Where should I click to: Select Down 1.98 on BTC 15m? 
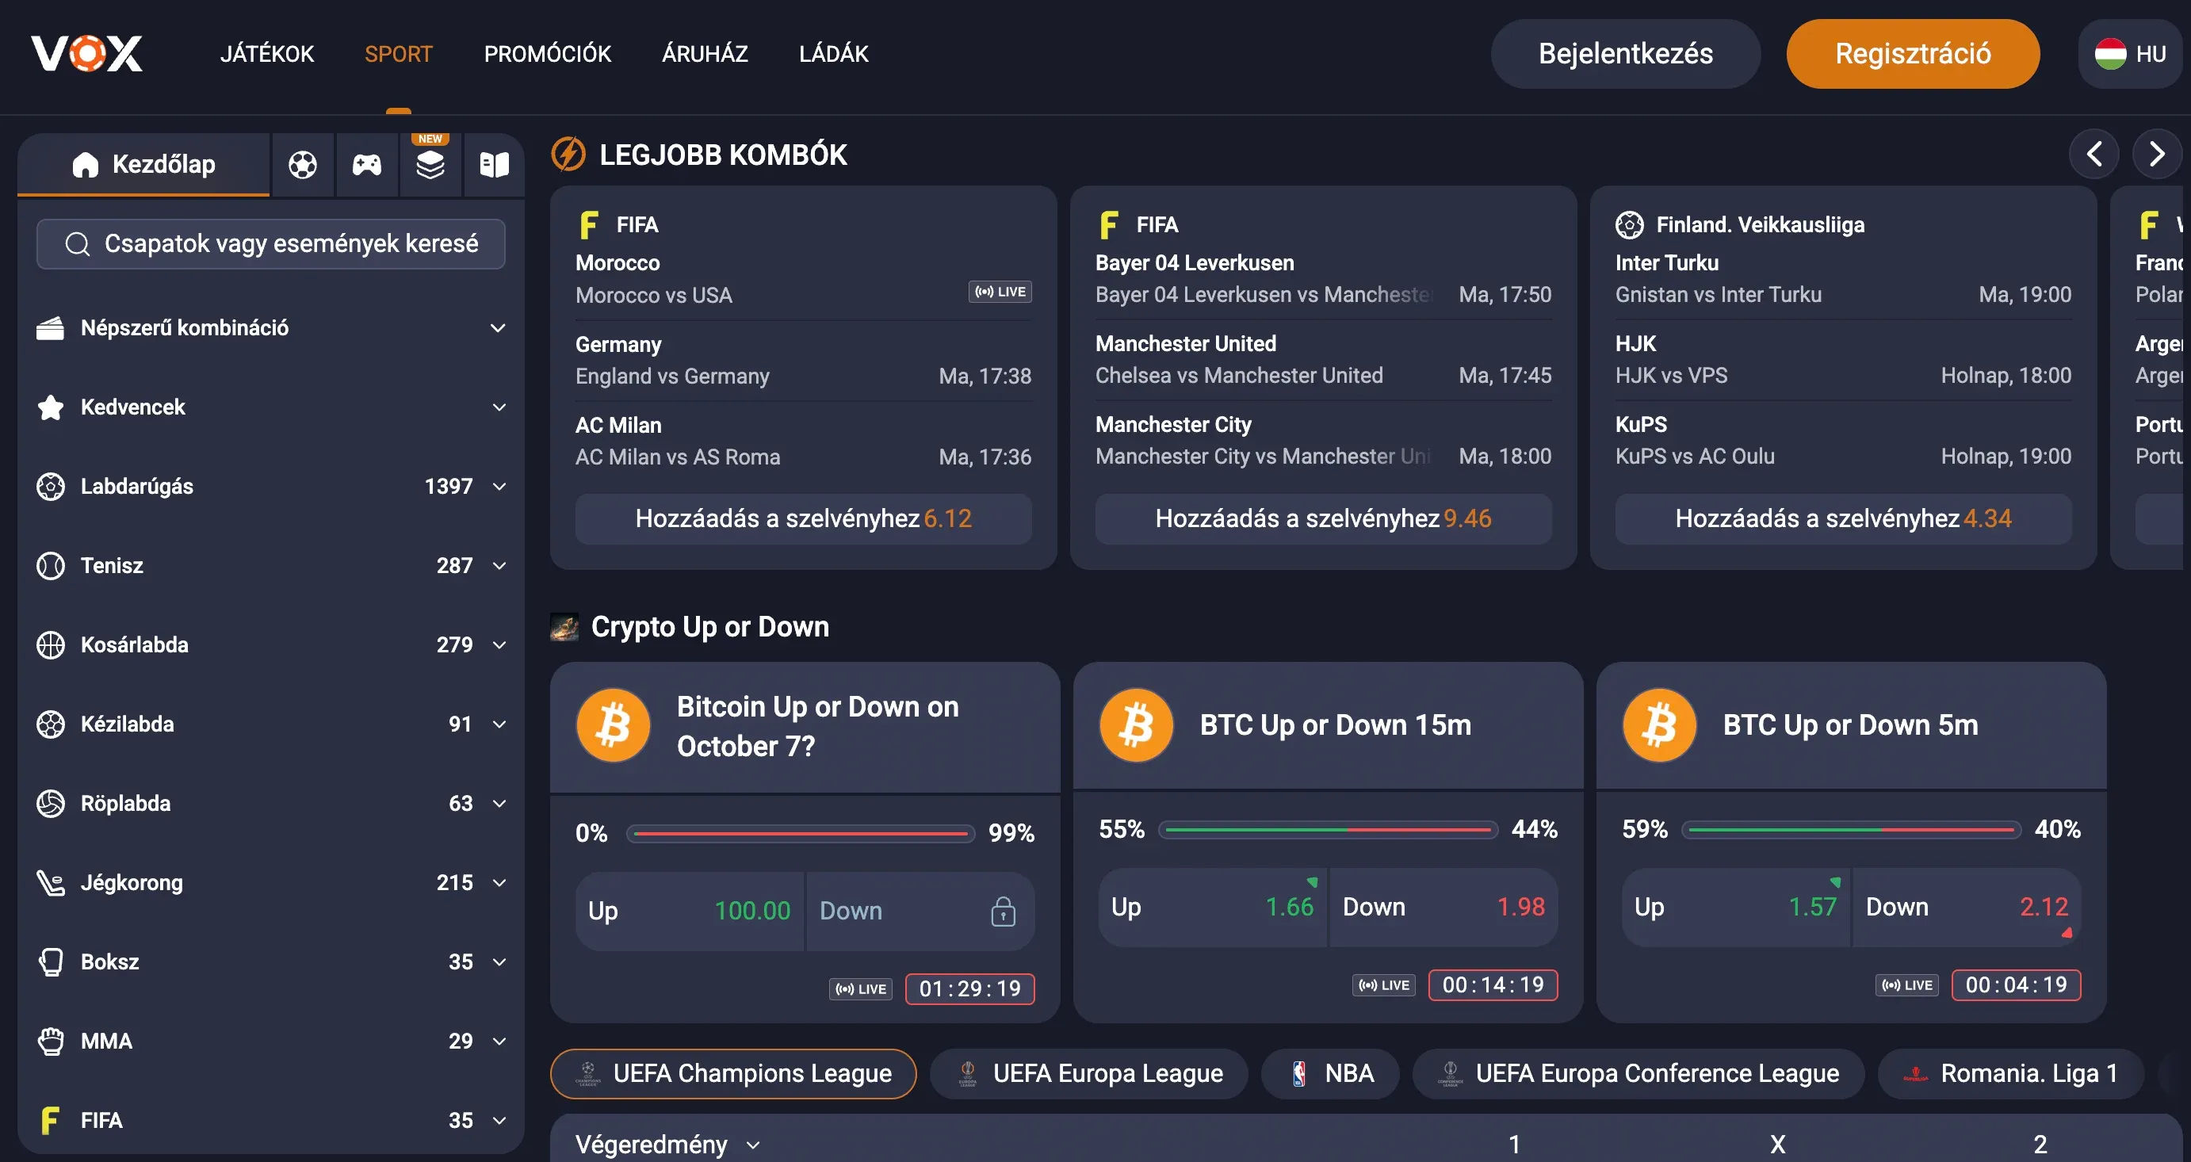[x=1443, y=908]
